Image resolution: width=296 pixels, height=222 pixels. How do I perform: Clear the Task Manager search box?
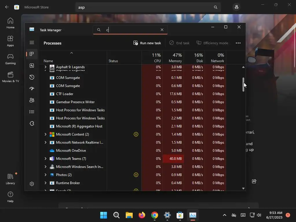162,30
